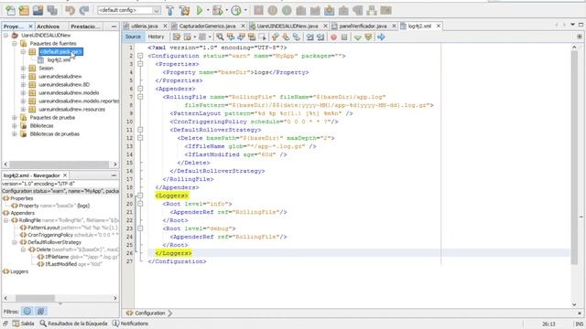Switch to the utileria.java tab

[145, 27]
